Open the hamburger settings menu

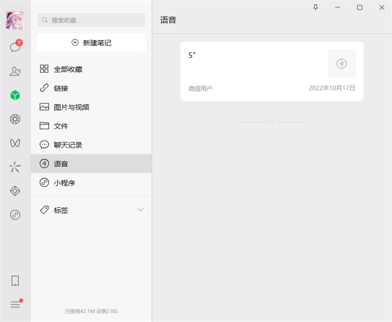click(15, 304)
